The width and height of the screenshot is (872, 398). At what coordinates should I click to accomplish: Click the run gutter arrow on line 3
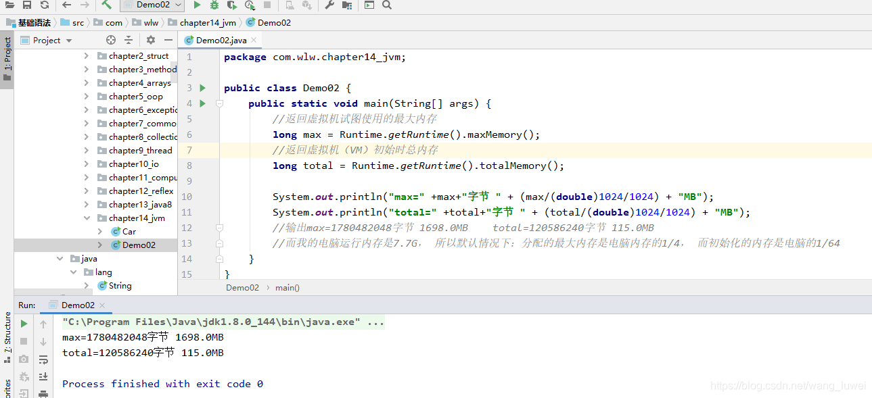202,88
